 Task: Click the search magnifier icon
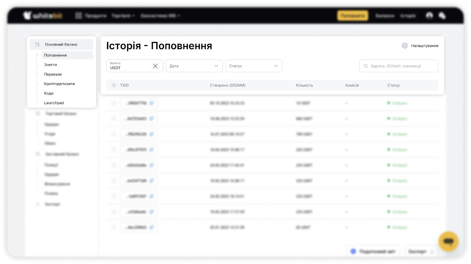tap(366, 66)
